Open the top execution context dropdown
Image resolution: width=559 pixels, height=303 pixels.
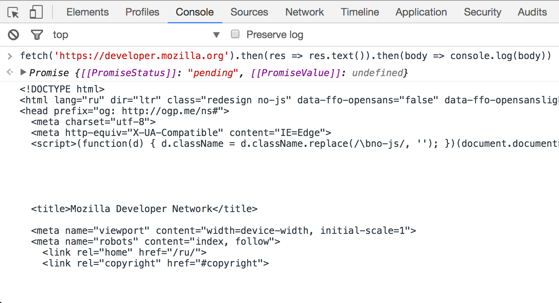coord(216,35)
